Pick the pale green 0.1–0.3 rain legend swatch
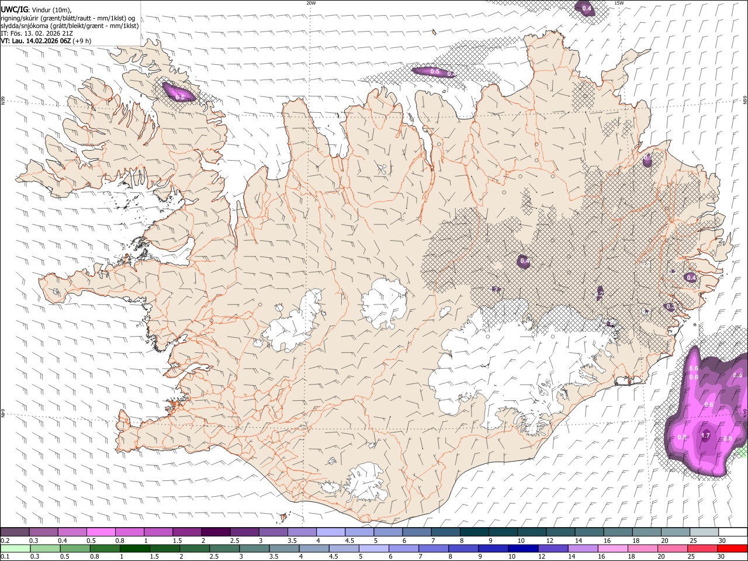 pyautogui.click(x=15, y=548)
